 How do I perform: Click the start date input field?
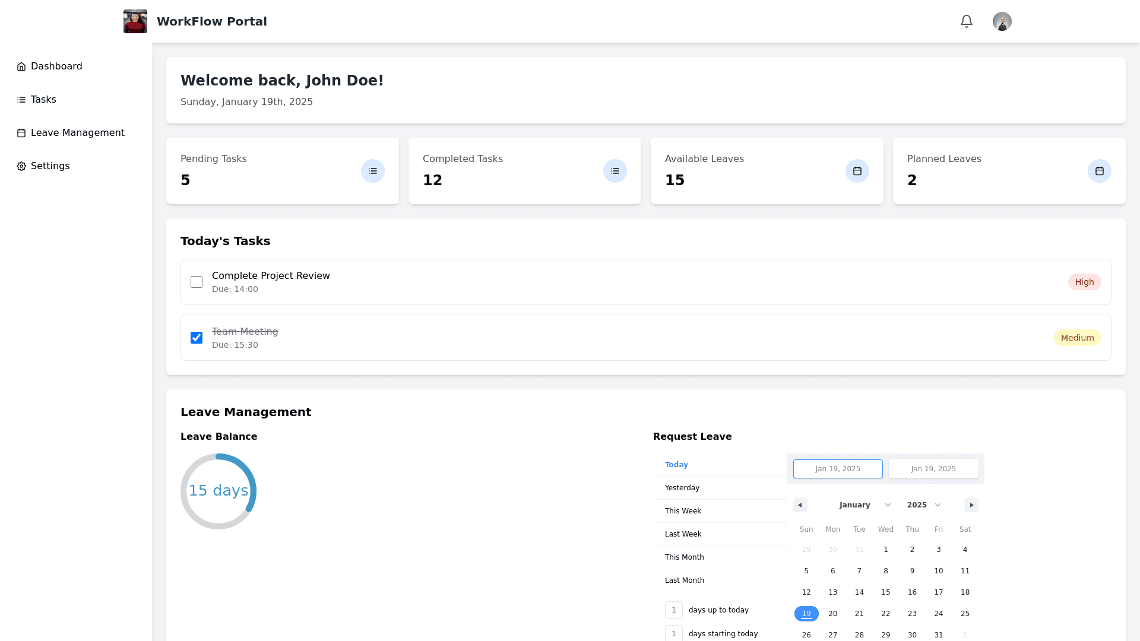coord(837,469)
